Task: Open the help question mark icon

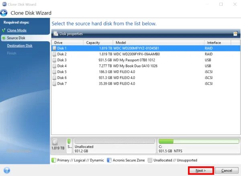Action: coord(7,170)
